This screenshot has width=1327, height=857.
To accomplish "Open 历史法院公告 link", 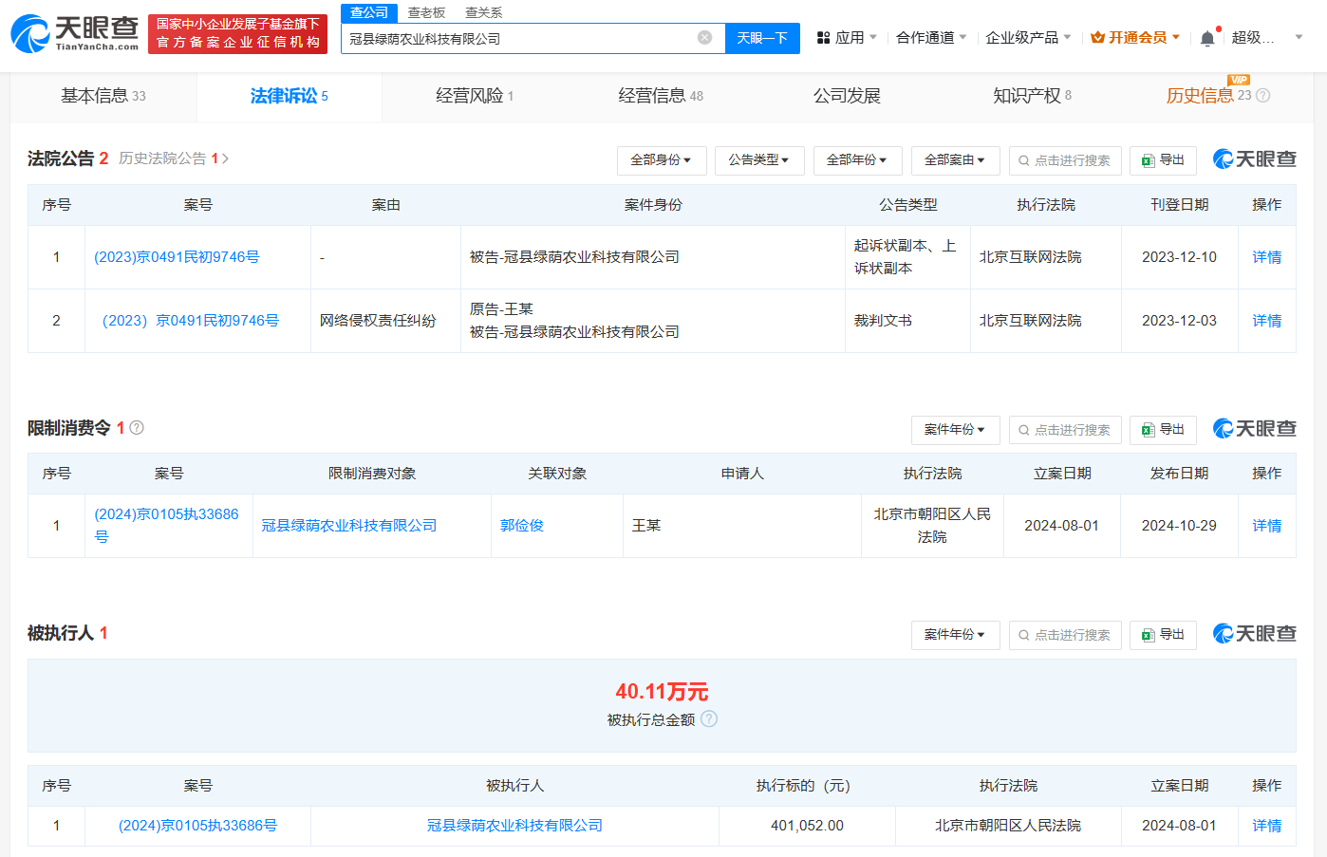I will 174,158.
